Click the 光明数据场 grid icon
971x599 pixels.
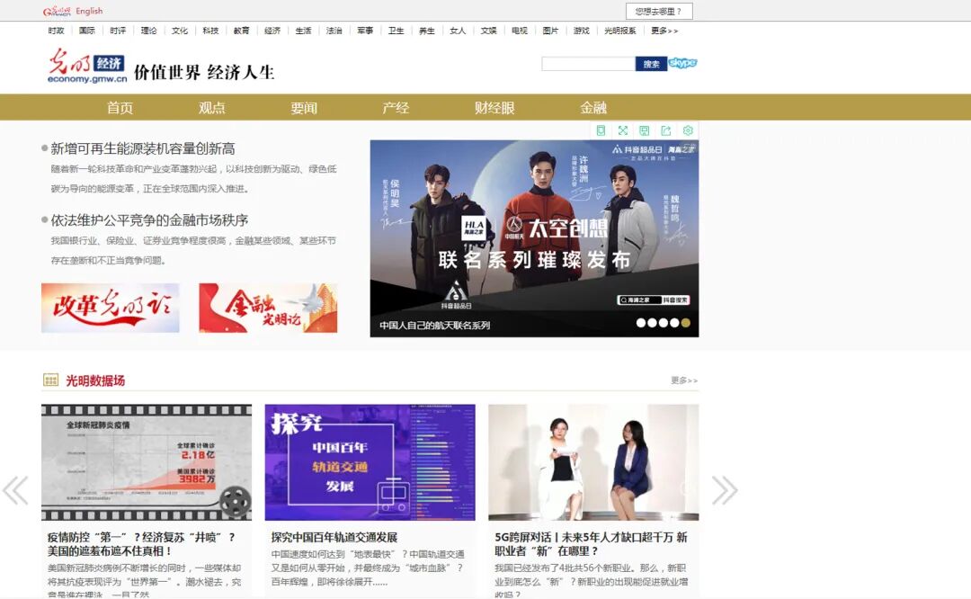pyautogui.click(x=50, y=380)
